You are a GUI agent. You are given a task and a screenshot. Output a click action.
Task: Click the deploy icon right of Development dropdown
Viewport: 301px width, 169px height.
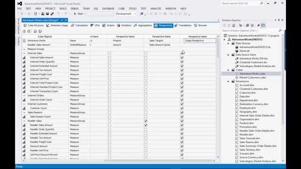click(142, 14)
